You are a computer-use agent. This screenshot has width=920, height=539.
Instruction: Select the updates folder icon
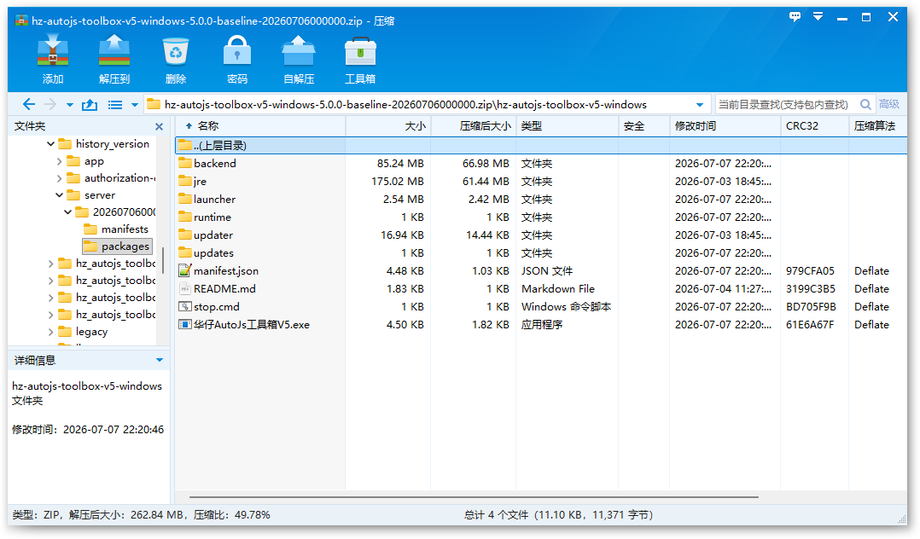click(185, 252)
